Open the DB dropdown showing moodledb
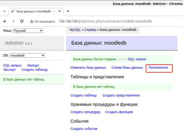This screenshot has height=135, width=183. coord(27,56)
